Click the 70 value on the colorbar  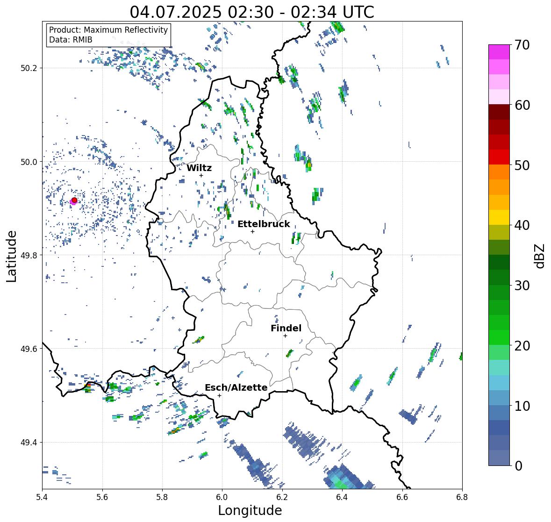click(522, 45)
